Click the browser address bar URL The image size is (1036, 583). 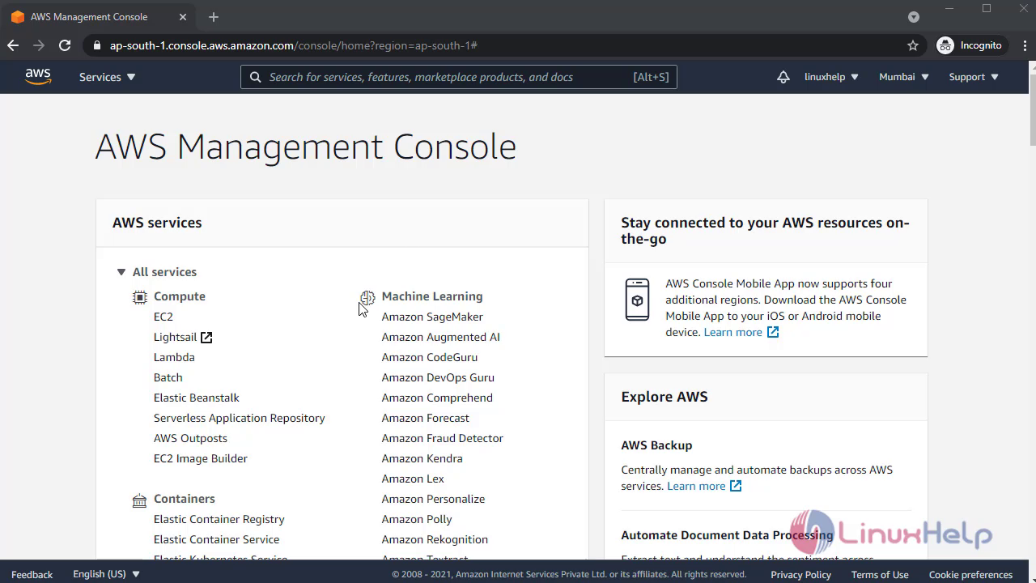pos(294,45)
